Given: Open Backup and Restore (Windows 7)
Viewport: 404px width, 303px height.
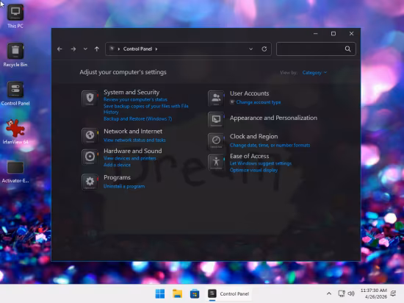Looking at the screenshot, I should pos(137,119).
